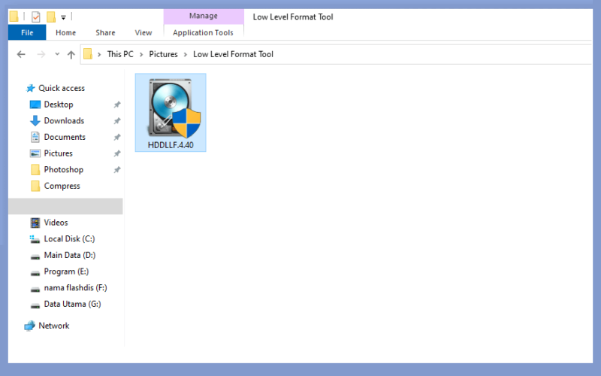Go back with the left arrow button
Viewport: 601px width, 376px height.
pos(21,54)
